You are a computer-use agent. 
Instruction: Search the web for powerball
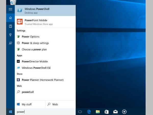point(28,92)
